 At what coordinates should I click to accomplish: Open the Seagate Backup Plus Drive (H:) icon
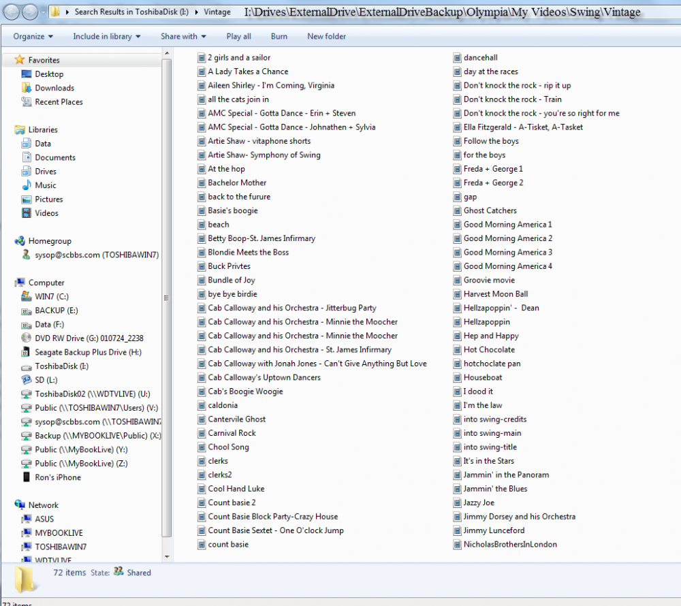coord(27,352)
